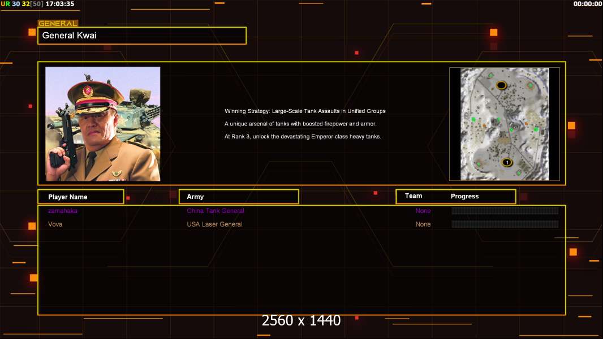Click the Progress column header
603x339 pixels.
464,197
